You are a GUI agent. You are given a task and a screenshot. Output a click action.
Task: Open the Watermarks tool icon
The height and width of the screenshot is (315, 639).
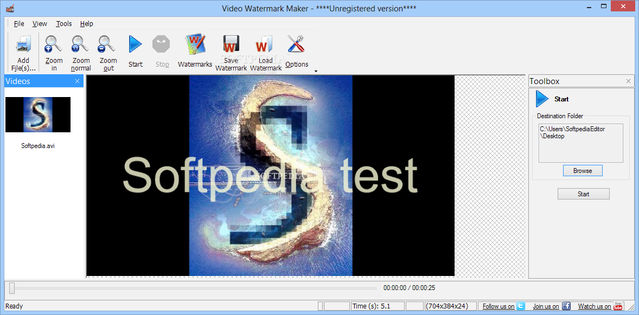(x=195, y=44)
